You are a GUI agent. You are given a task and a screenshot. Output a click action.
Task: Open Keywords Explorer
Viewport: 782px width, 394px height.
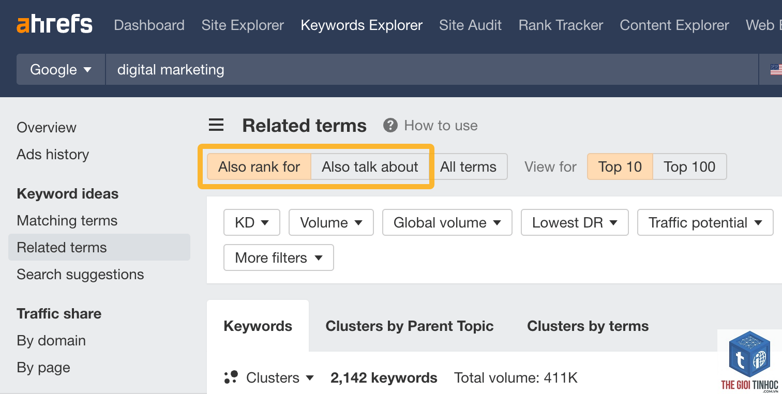tap(362, 25)
